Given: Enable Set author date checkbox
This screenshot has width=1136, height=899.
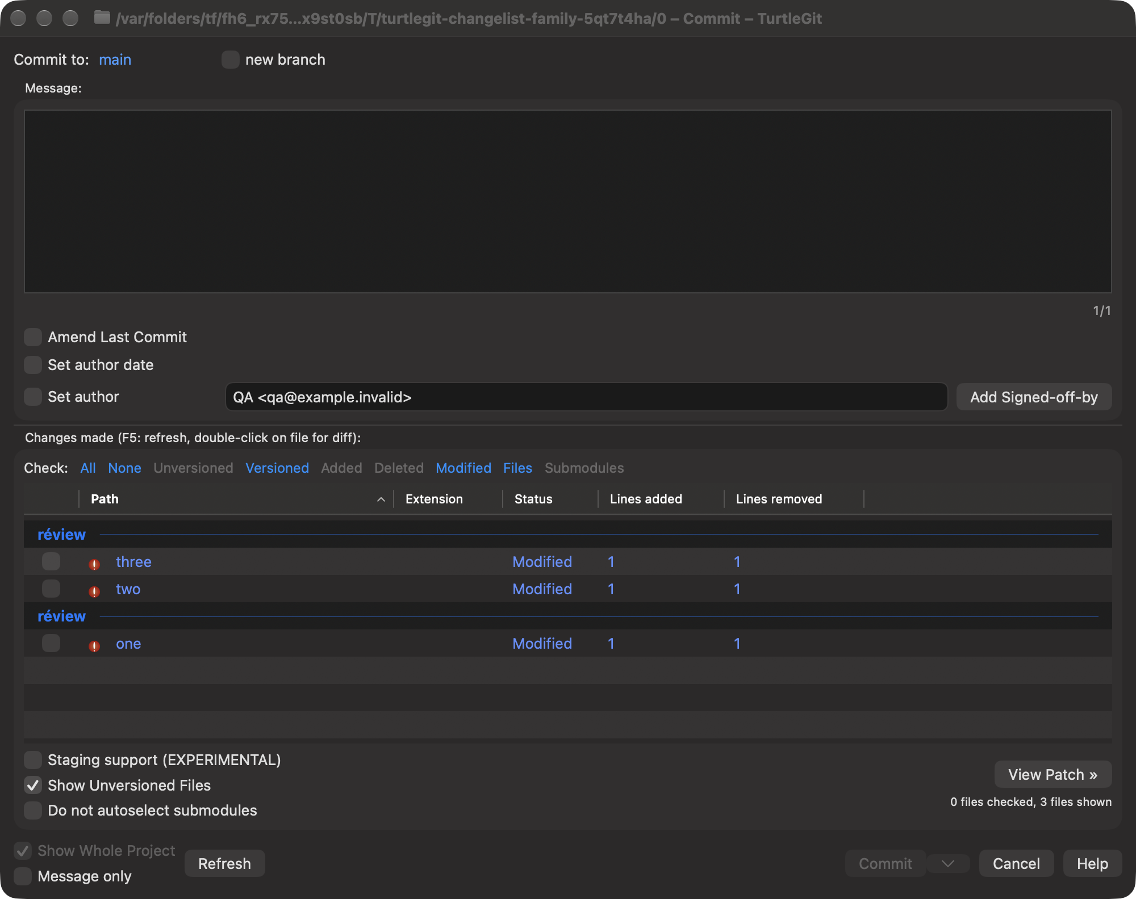Looking at the screenshot, I should pos(33,365).
